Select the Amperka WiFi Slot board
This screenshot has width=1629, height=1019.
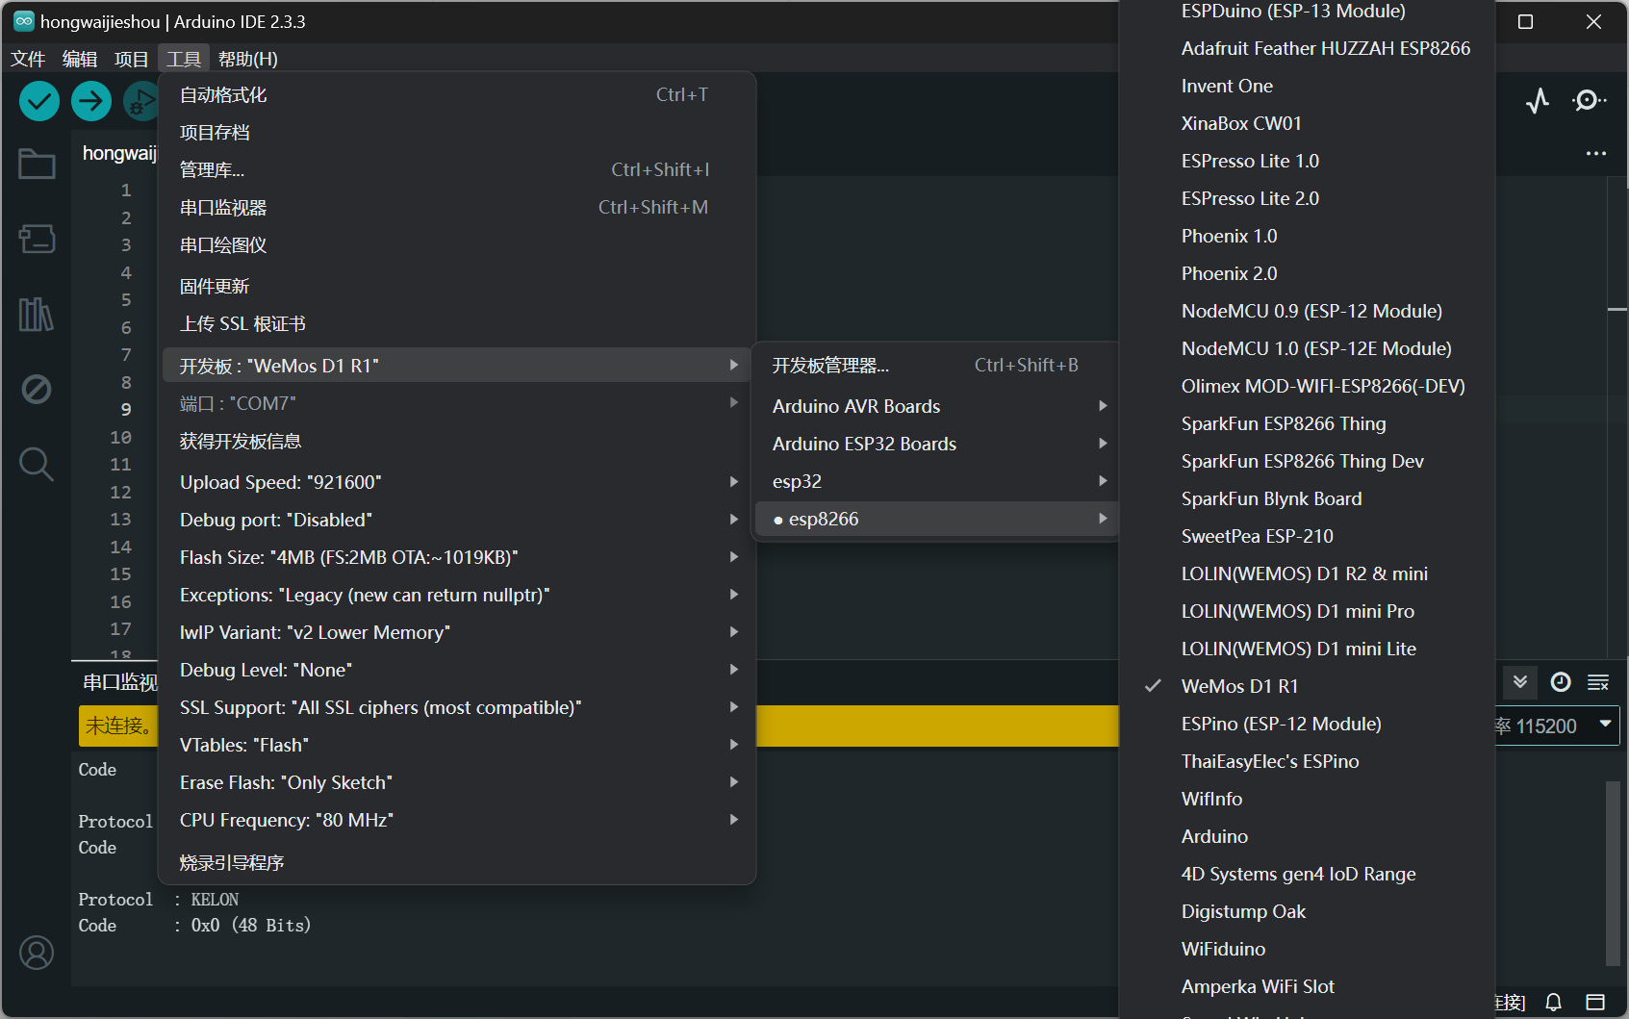click(x=1307, y=986)
